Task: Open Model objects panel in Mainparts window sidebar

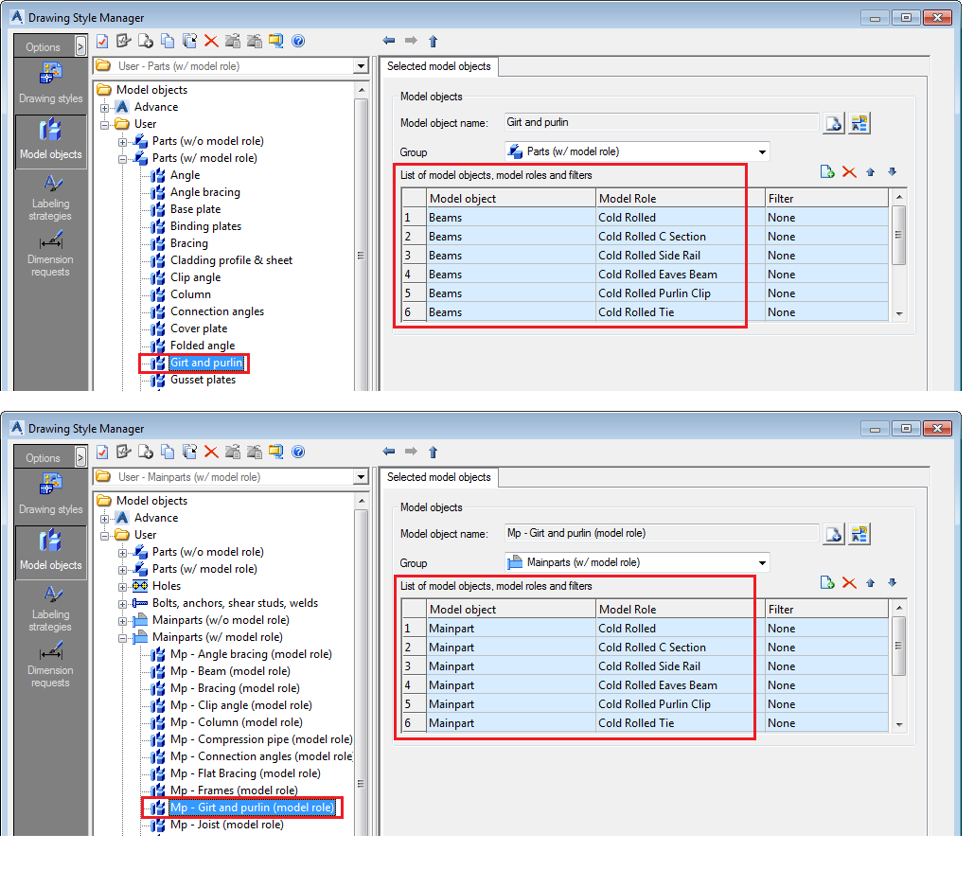Action: pos(50,552)
